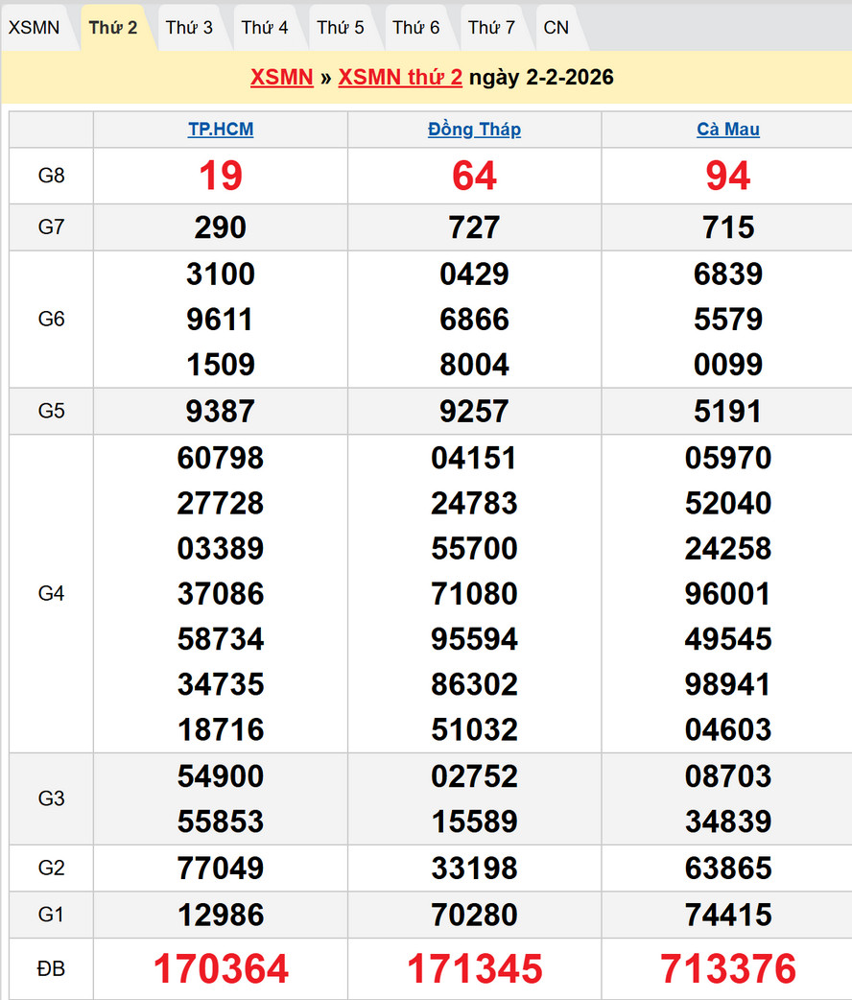This screenshot has height=1000, width=852.
Task: Go to the Thứ 4 tab
Action: click(x=265, y=28)
